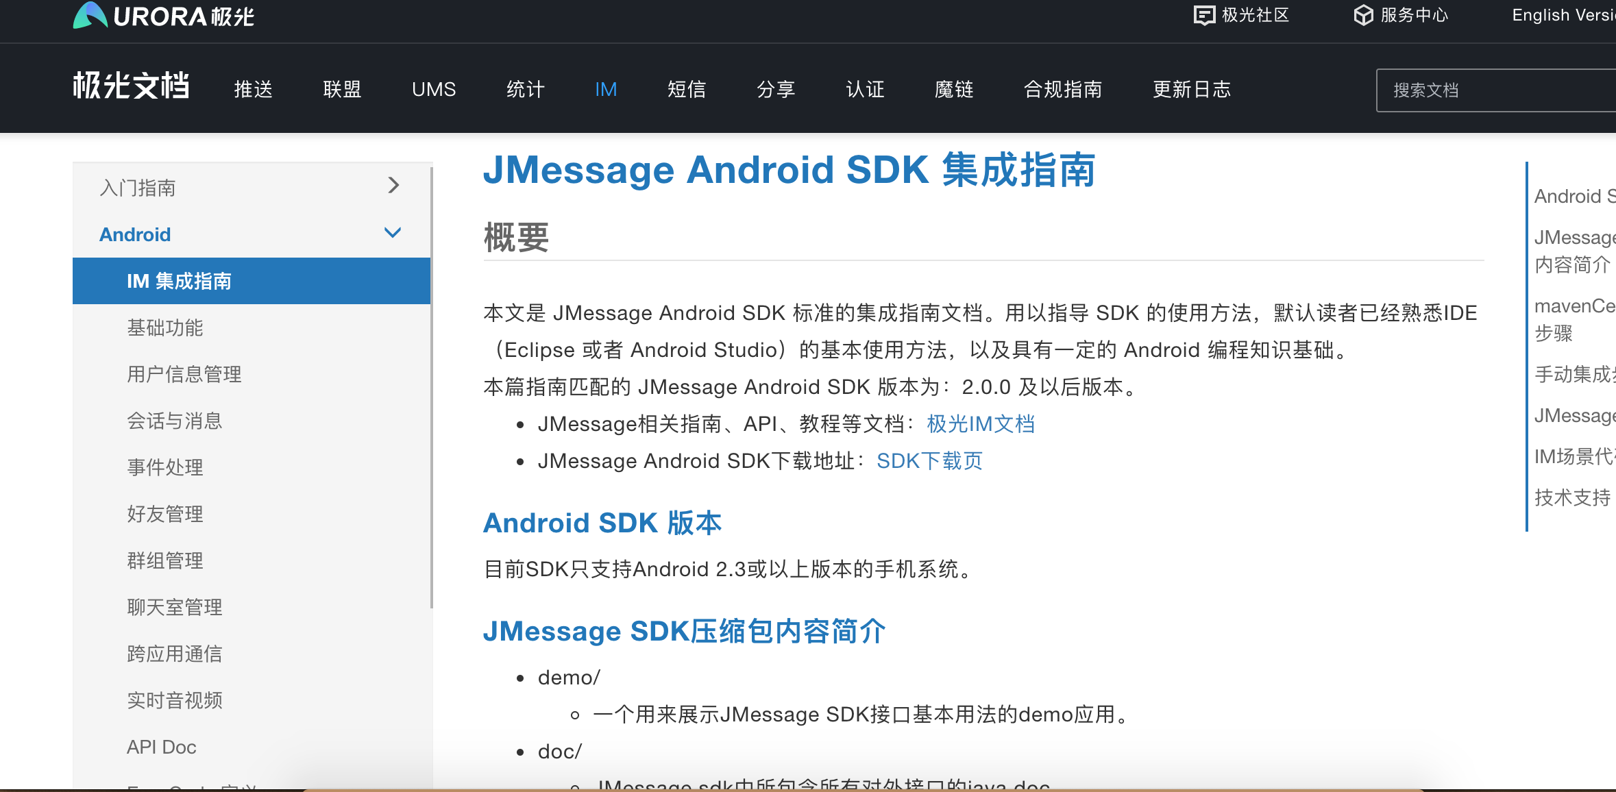
Task: Click the demo/ list item
Action: 569,678
